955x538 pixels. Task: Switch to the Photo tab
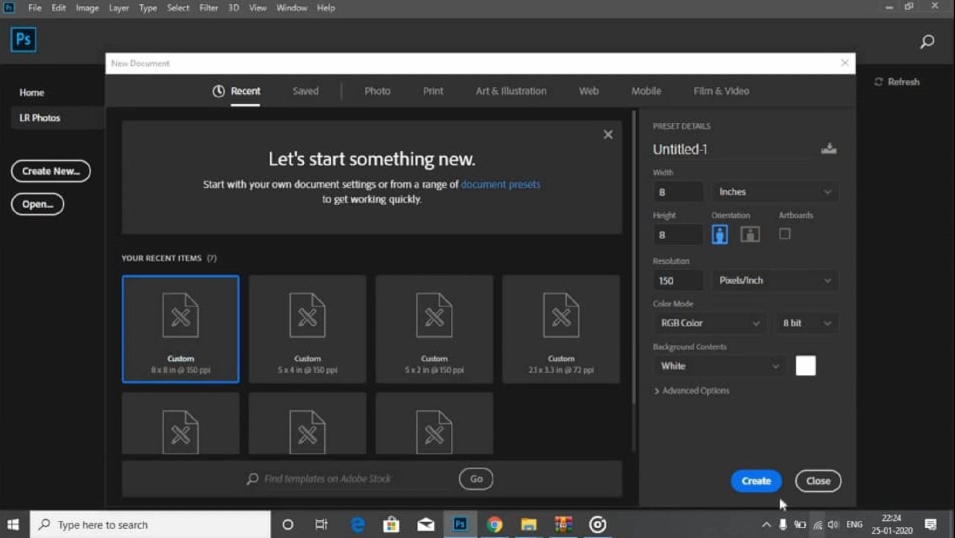click(x=378, y=91)
